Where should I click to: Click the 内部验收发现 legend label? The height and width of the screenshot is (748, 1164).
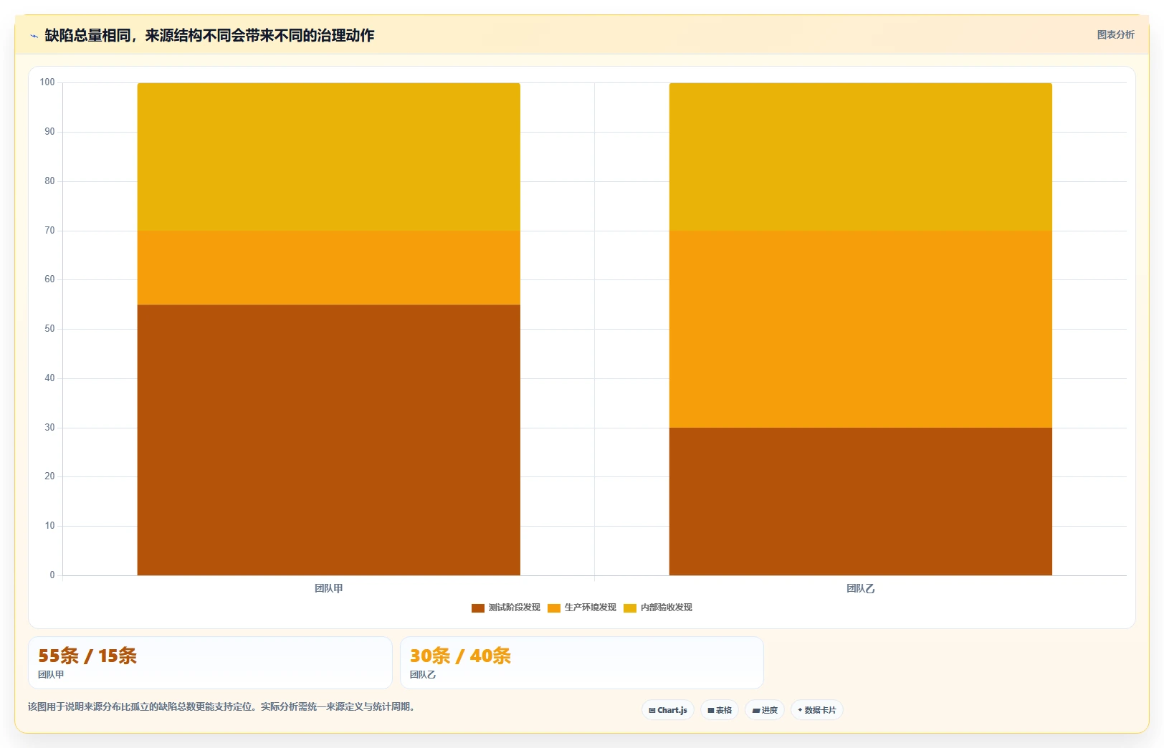click(666, 608)
